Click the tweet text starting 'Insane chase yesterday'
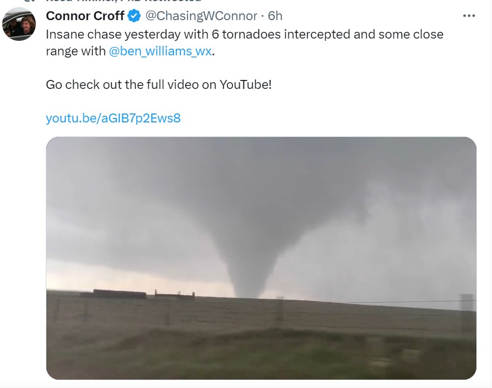492x388 pixels. coord(245,42)
